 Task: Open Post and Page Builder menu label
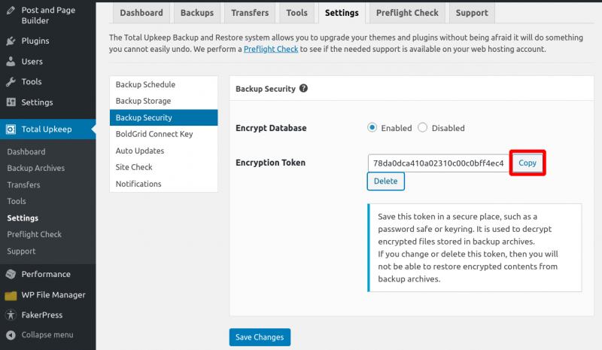[x=48, y=15]
